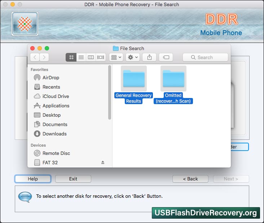Click the Edit Tags toolbar button
The width and height of the screenshot is (264, 223).
(166, 57)
